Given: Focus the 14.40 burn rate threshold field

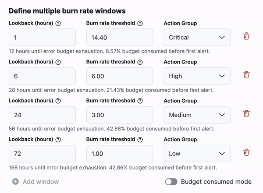Looking at the screenshot, I should point(119,38).
